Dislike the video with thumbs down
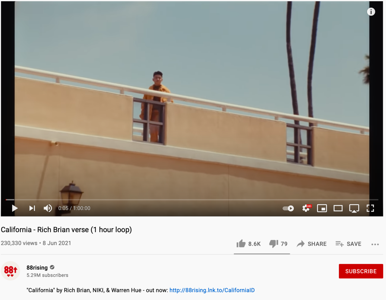386x300 pixels. tap(278, 244)
